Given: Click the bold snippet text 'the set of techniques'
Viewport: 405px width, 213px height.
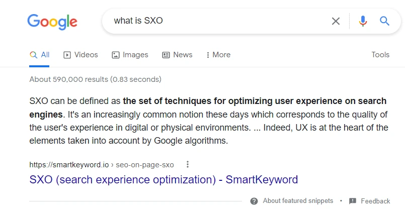Looking at the screenshot, I should pos(167,101).
